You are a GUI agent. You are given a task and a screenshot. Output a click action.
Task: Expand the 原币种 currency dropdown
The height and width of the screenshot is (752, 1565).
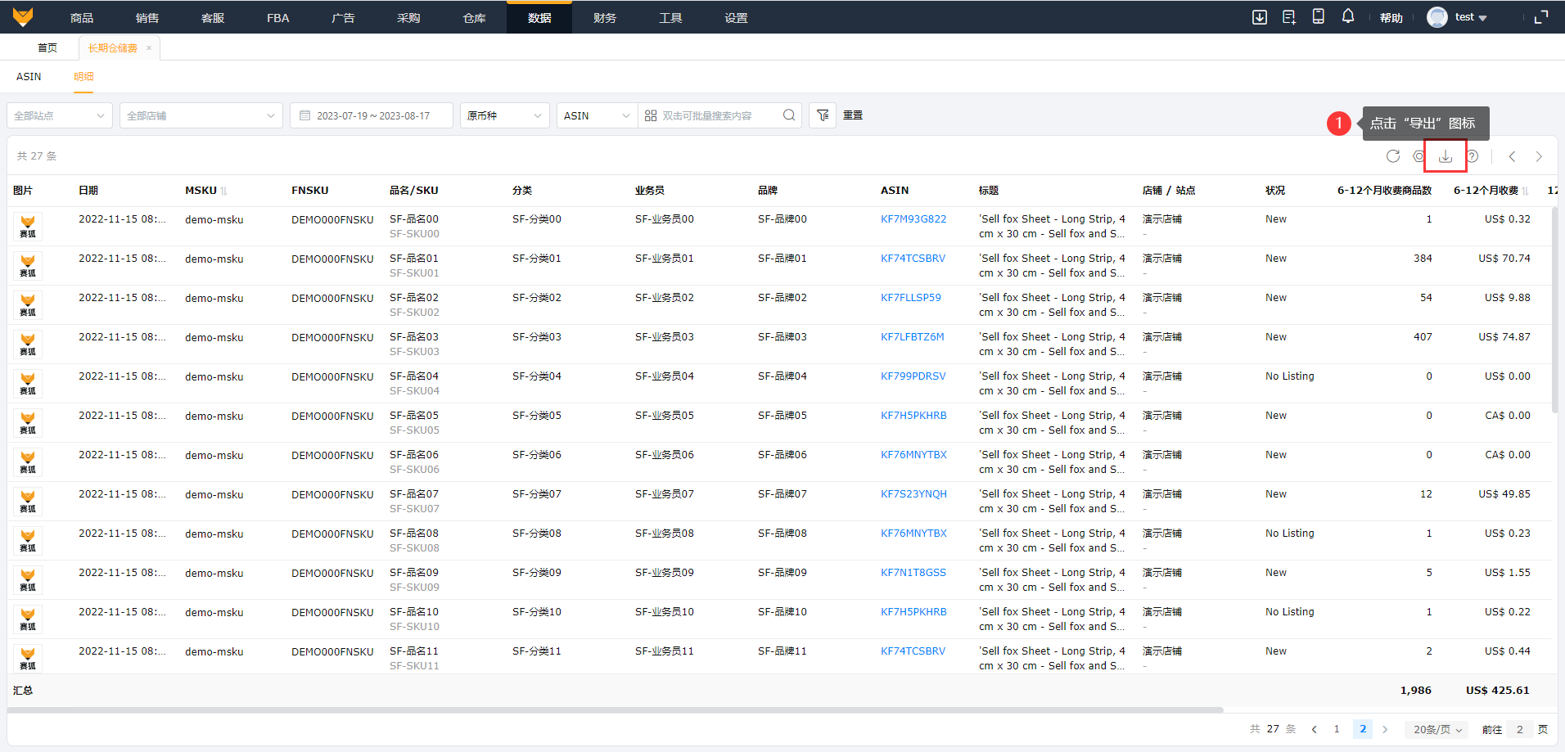tap(504, 115)
